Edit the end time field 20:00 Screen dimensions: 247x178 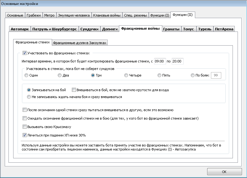coord(177,61)
